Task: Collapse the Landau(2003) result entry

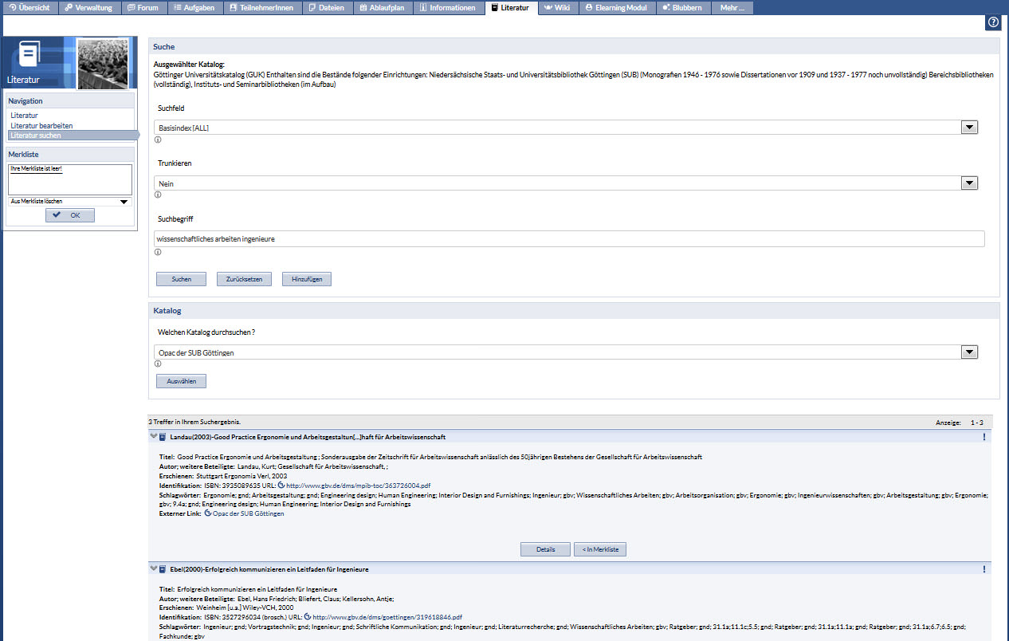Action: tap(153, 437)
